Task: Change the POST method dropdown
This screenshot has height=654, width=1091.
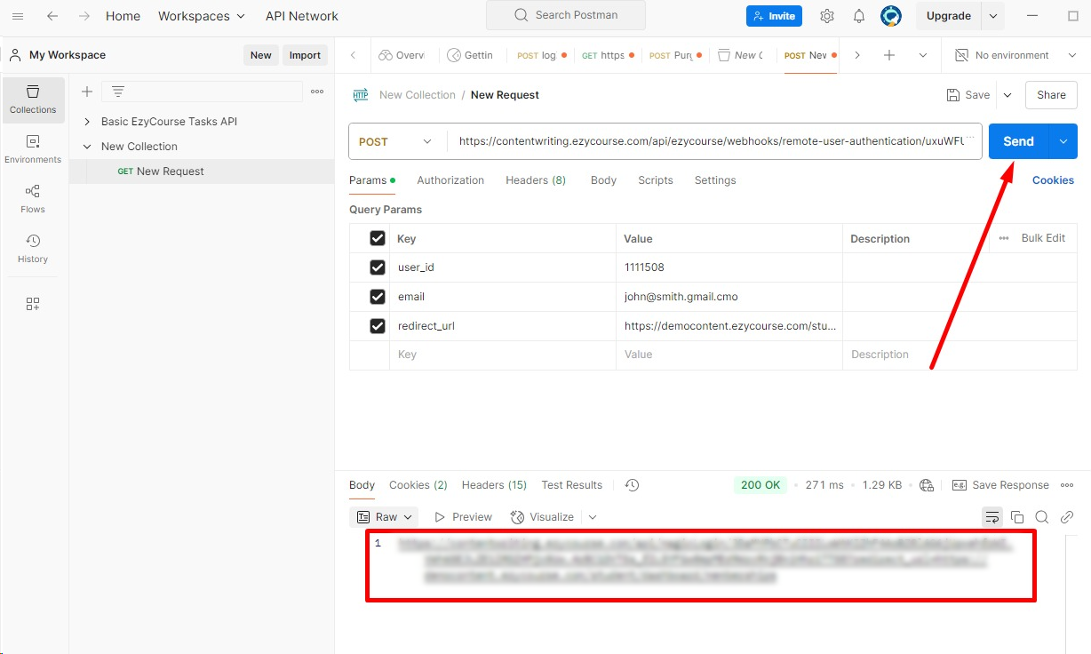Action: (397, 141)
